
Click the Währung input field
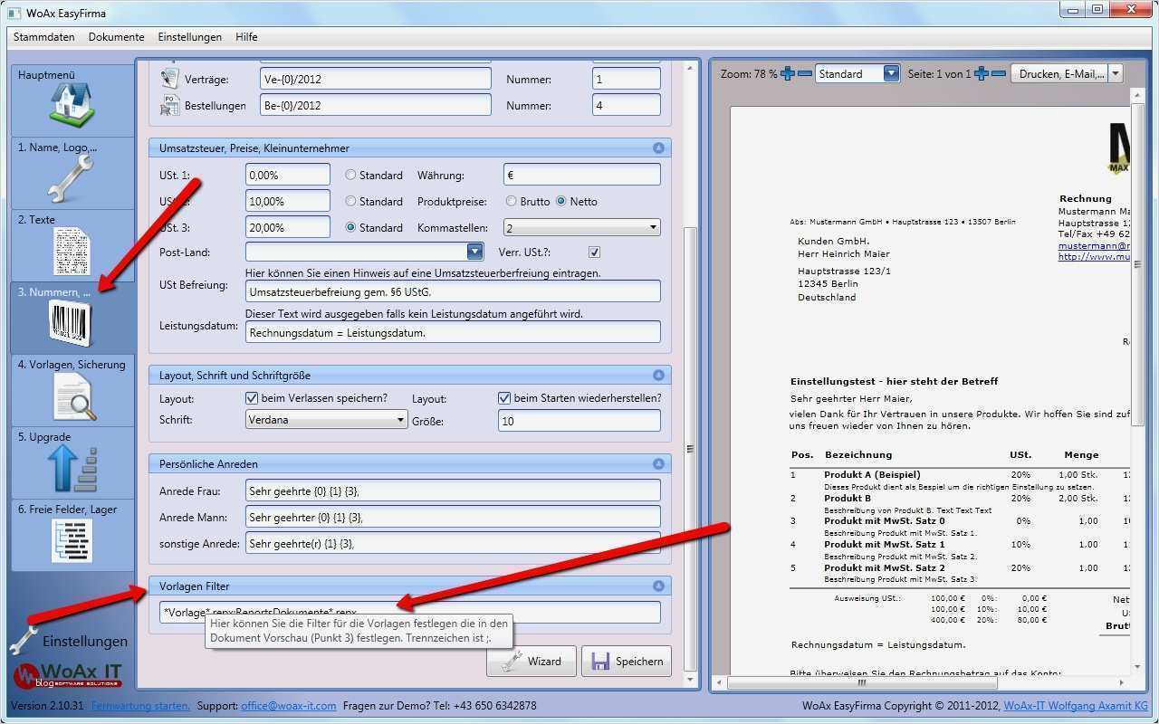(582, 175)
